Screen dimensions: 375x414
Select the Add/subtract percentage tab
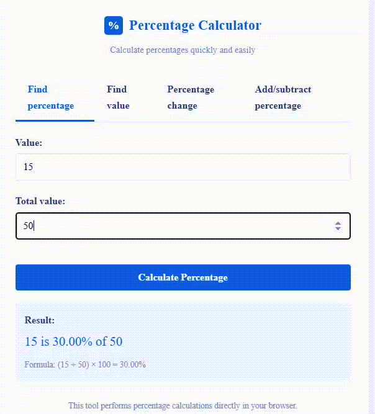[x=283, y=97]
